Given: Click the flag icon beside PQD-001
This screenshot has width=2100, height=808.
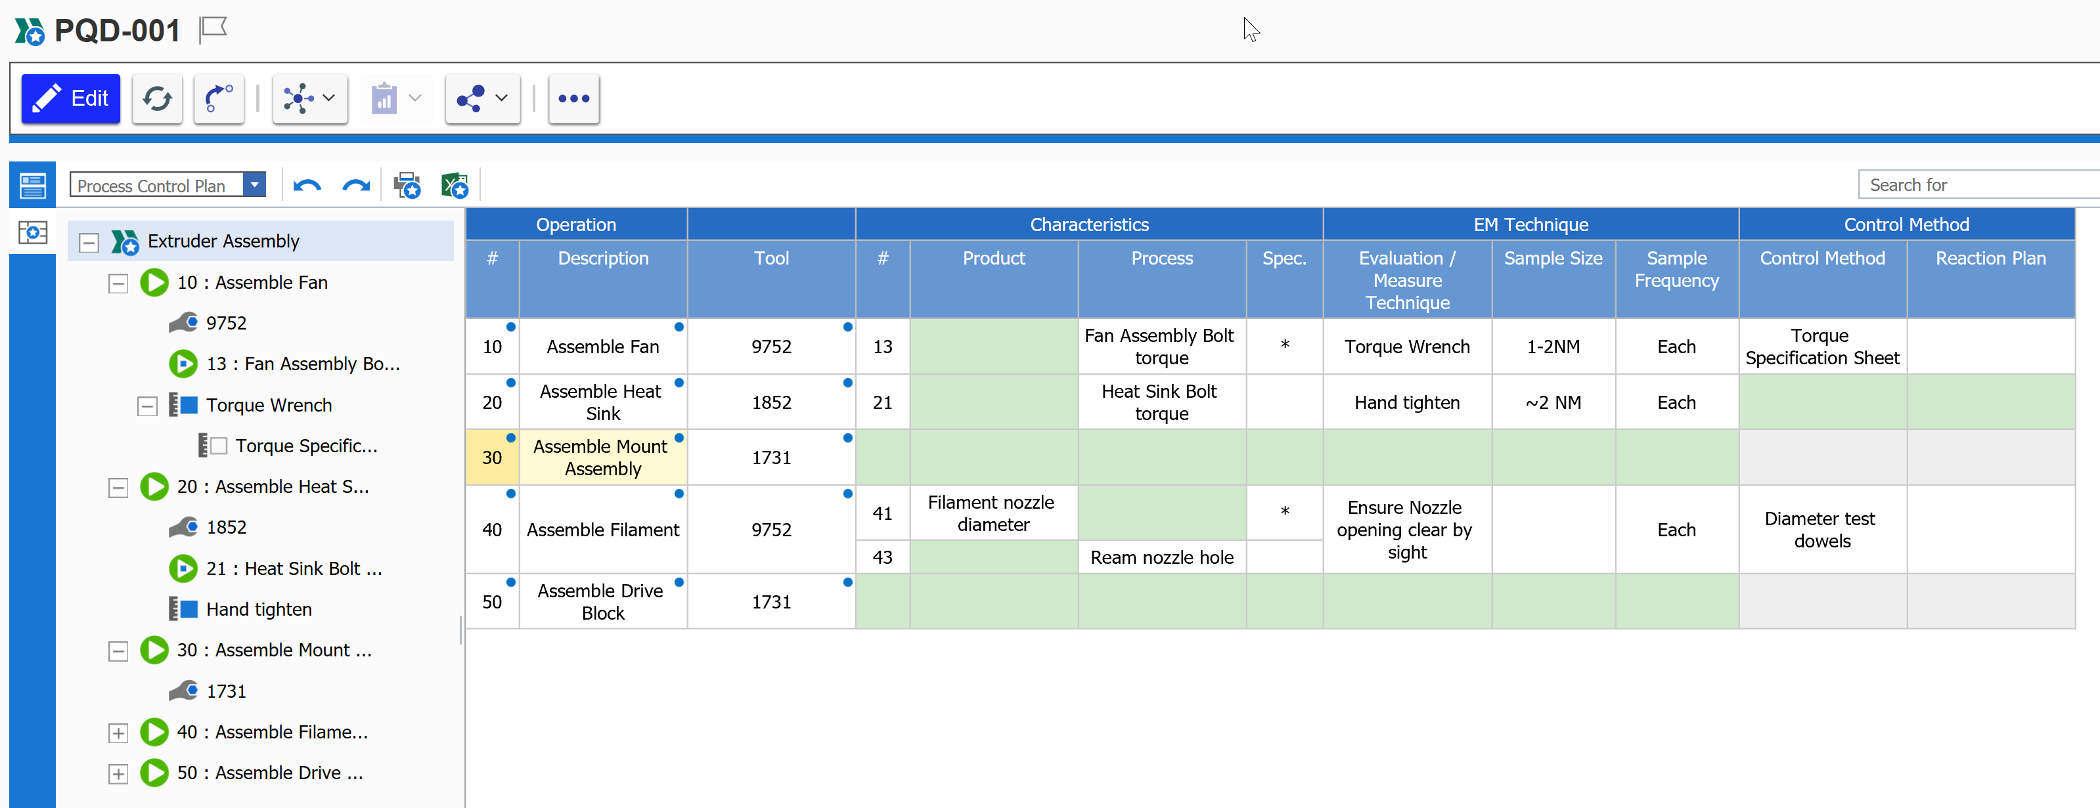Looking at the screenshot, I should coord(213,30).
